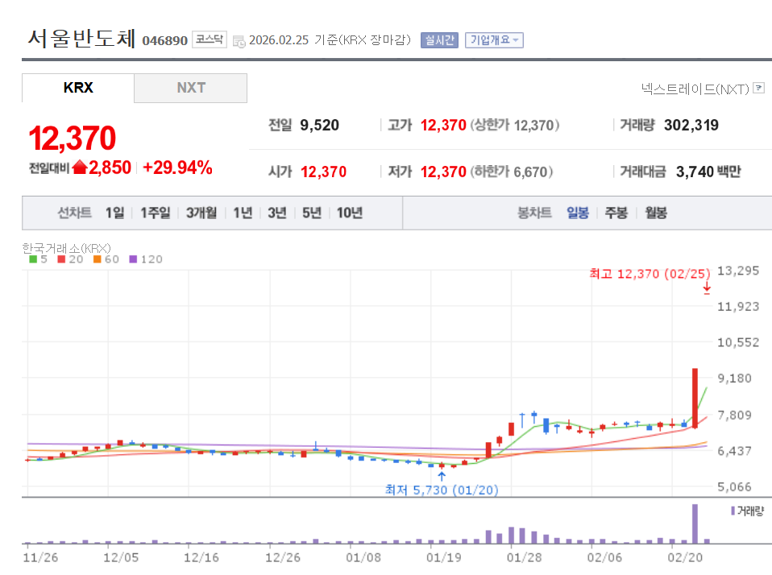Viewport: 772px width, 575px height.
Task: Click the green 5-day moving average swatch
Action: click(33, 259)
